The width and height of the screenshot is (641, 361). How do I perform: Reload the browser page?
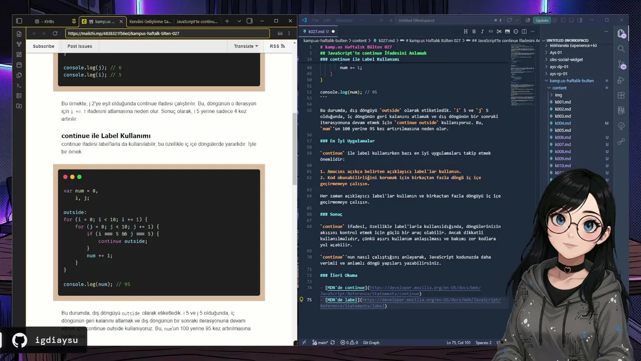point(55,34)
